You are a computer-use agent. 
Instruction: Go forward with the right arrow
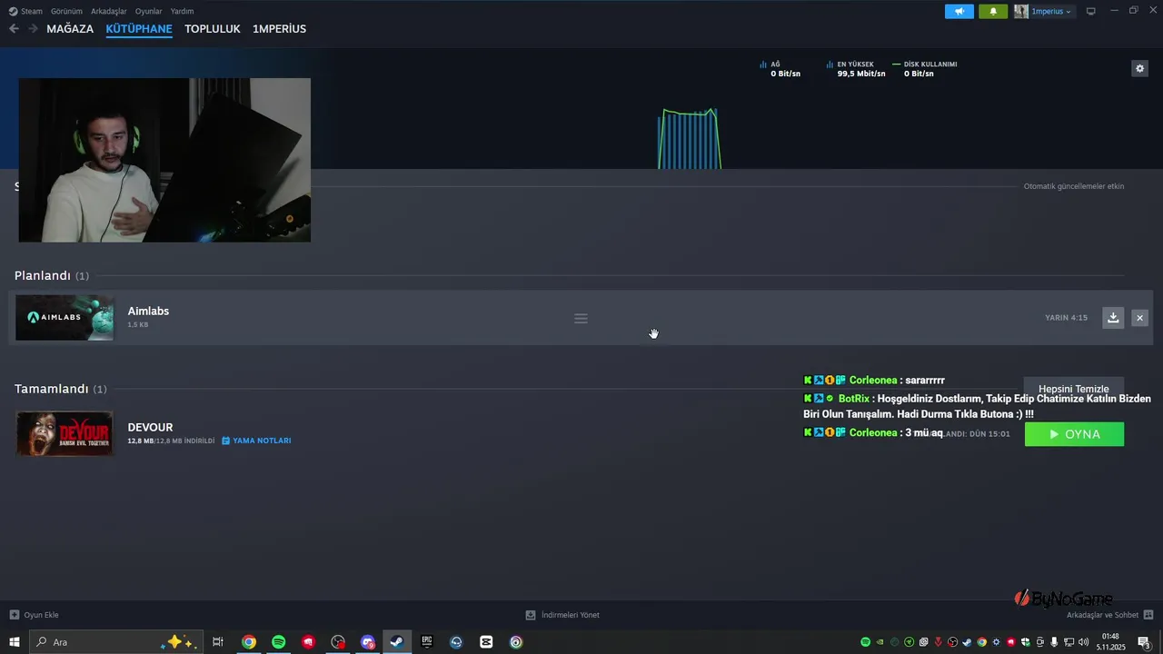[x=34, y=29]
